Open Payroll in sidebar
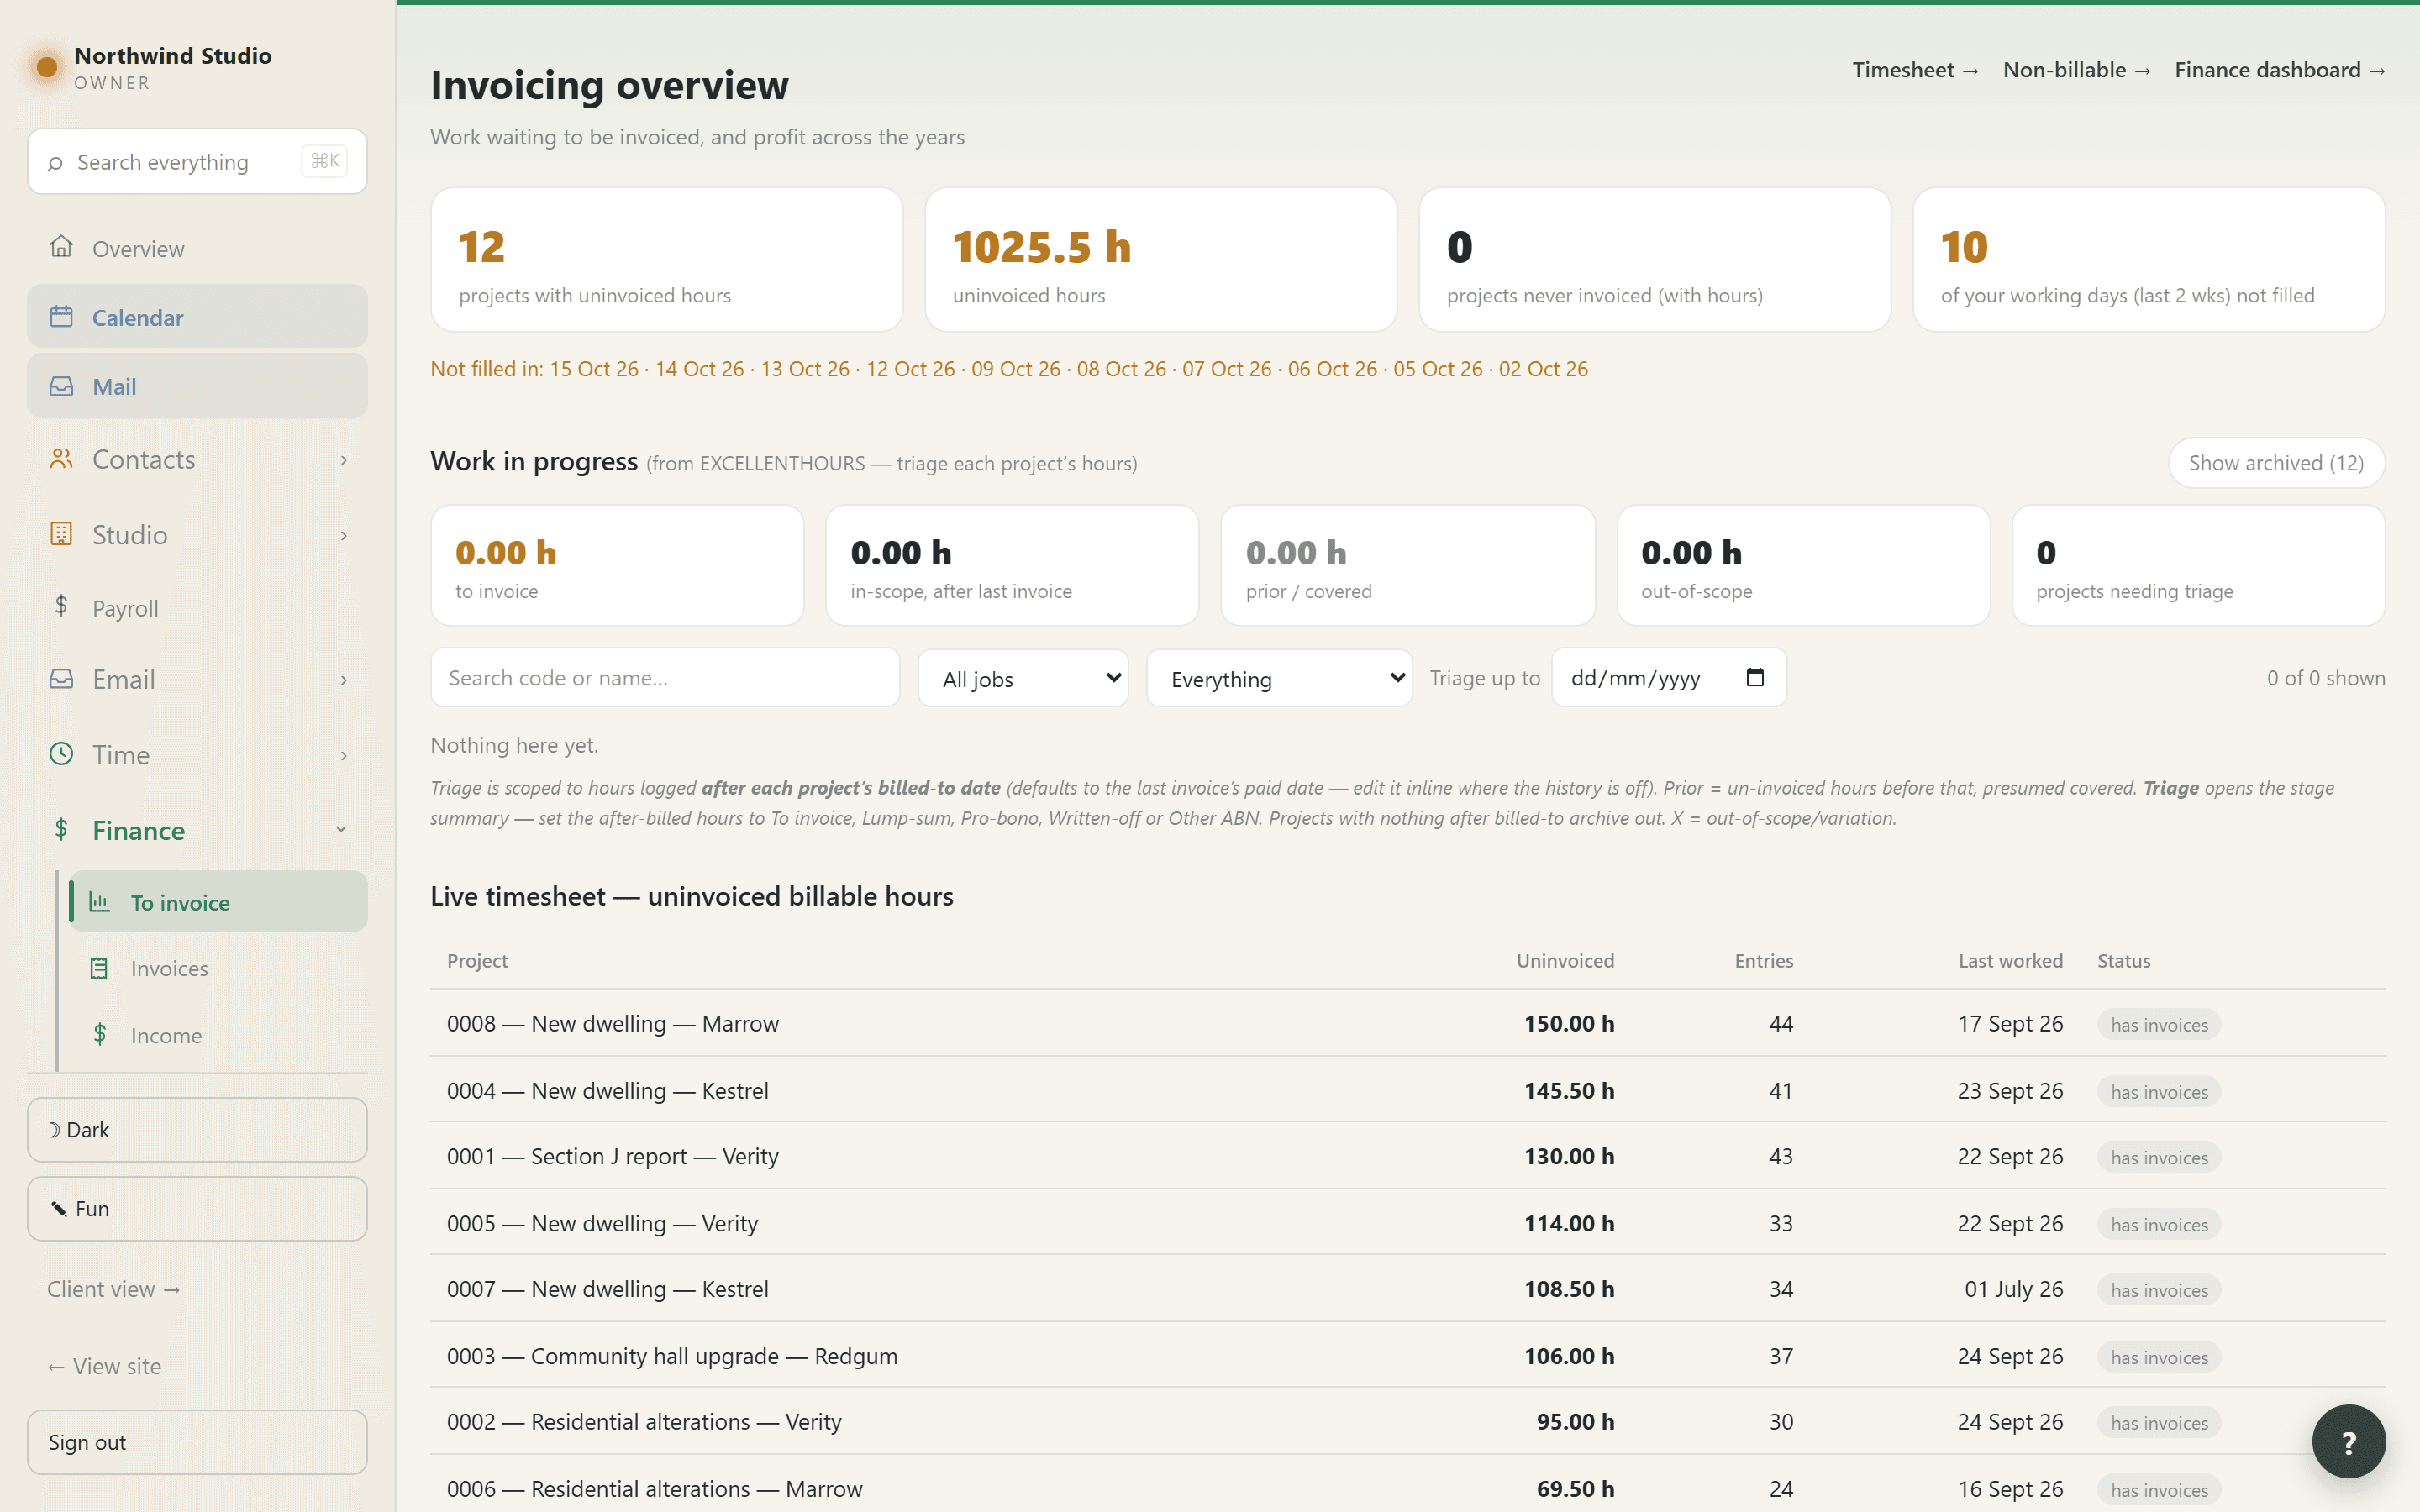 [197, 607]
